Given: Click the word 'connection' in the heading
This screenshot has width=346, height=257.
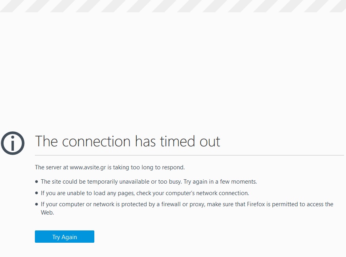Looking at the screenshot, I should tap(96, 142).
